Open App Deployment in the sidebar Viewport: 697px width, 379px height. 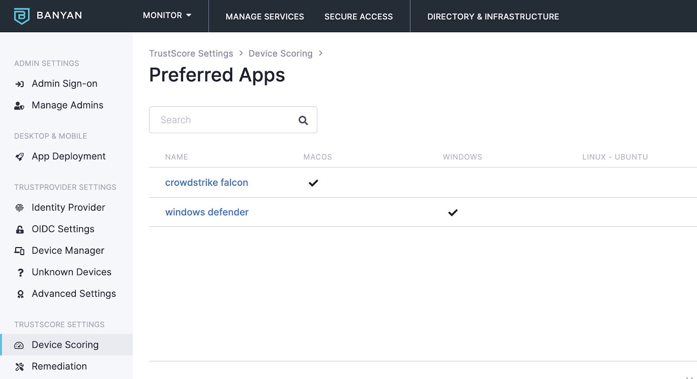tap(69, 156)
